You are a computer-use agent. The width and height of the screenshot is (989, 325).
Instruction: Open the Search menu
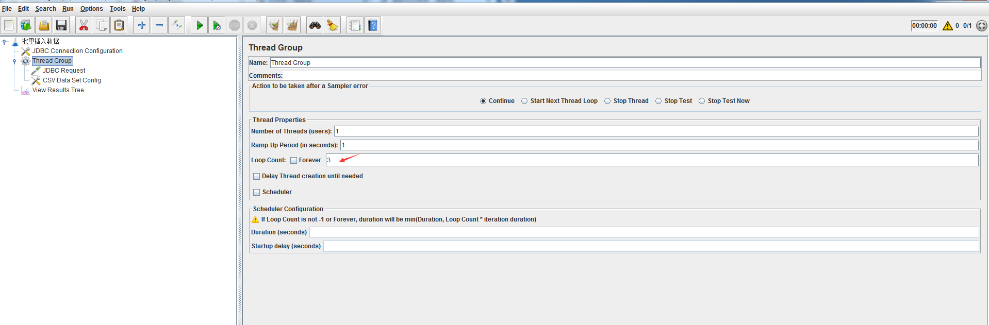click(45, 9)
